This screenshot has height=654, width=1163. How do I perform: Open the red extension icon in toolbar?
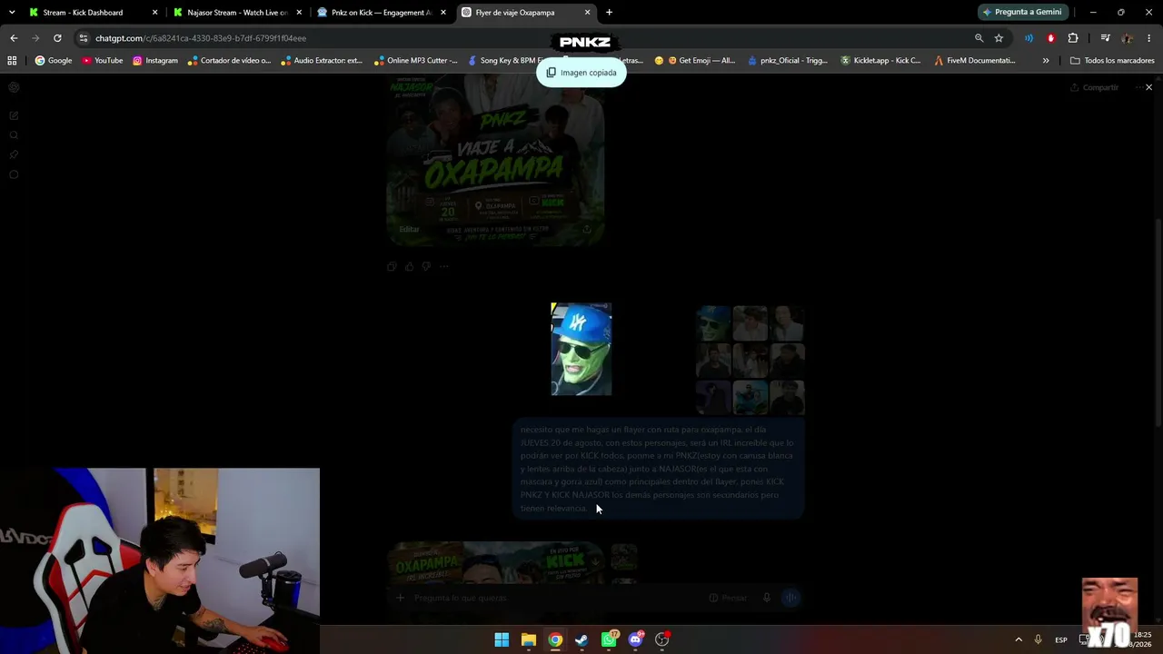pyautogui.click(x=1051, y=38)
